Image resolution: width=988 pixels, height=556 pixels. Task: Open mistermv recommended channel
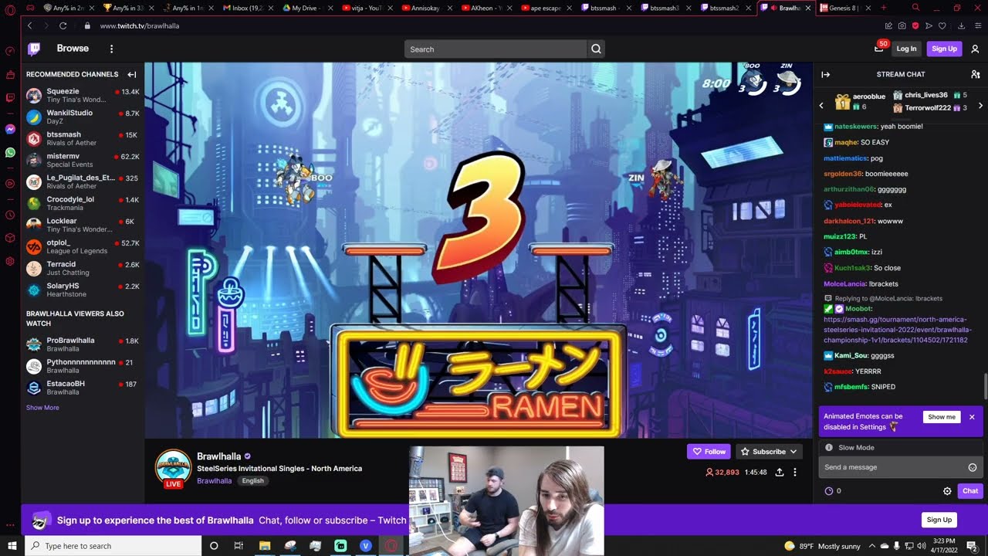(83, 160)
